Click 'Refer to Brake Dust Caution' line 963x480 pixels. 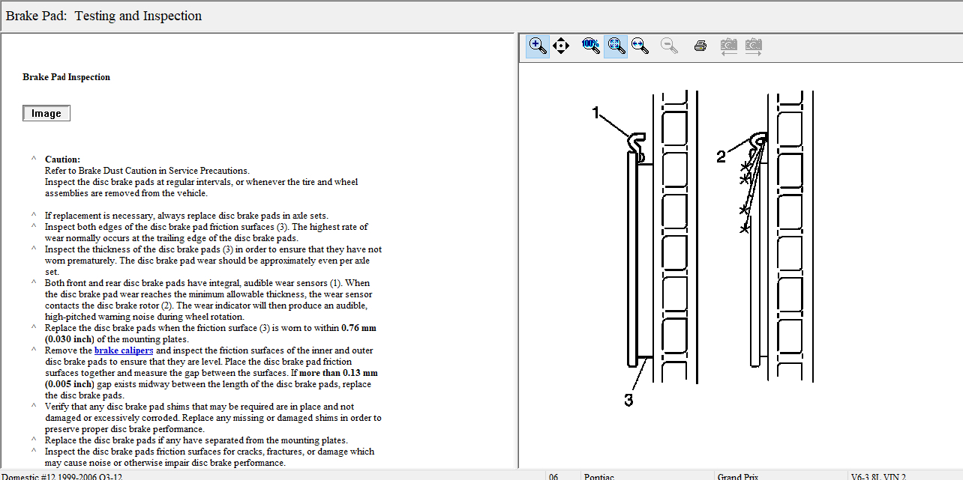pyautogui.click(x=147, y=171)
